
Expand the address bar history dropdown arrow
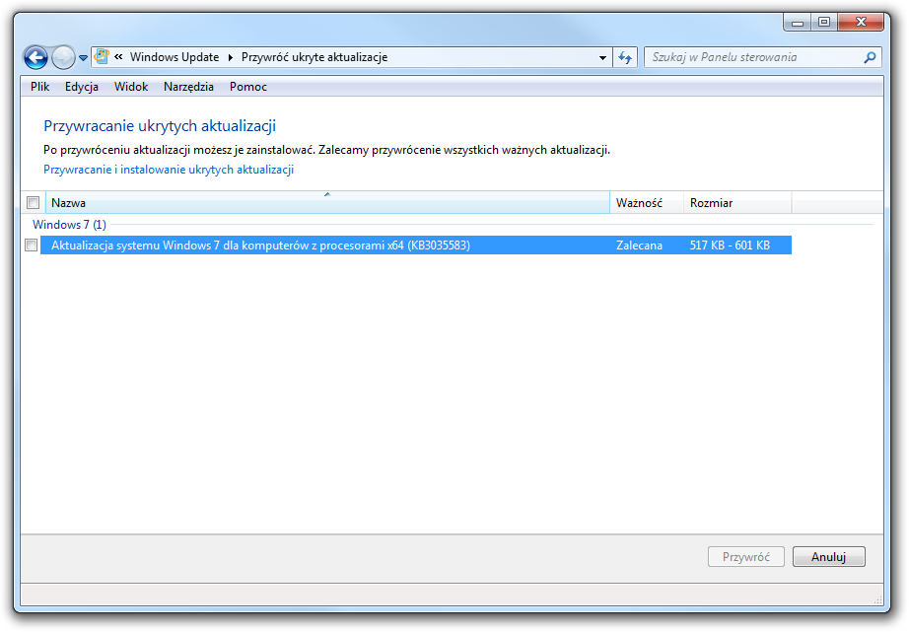pyautogui.click(x=602, y=57)
